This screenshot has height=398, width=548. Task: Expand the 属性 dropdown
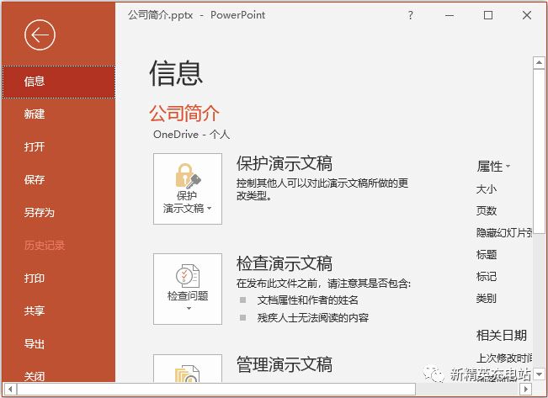point(493,167)
